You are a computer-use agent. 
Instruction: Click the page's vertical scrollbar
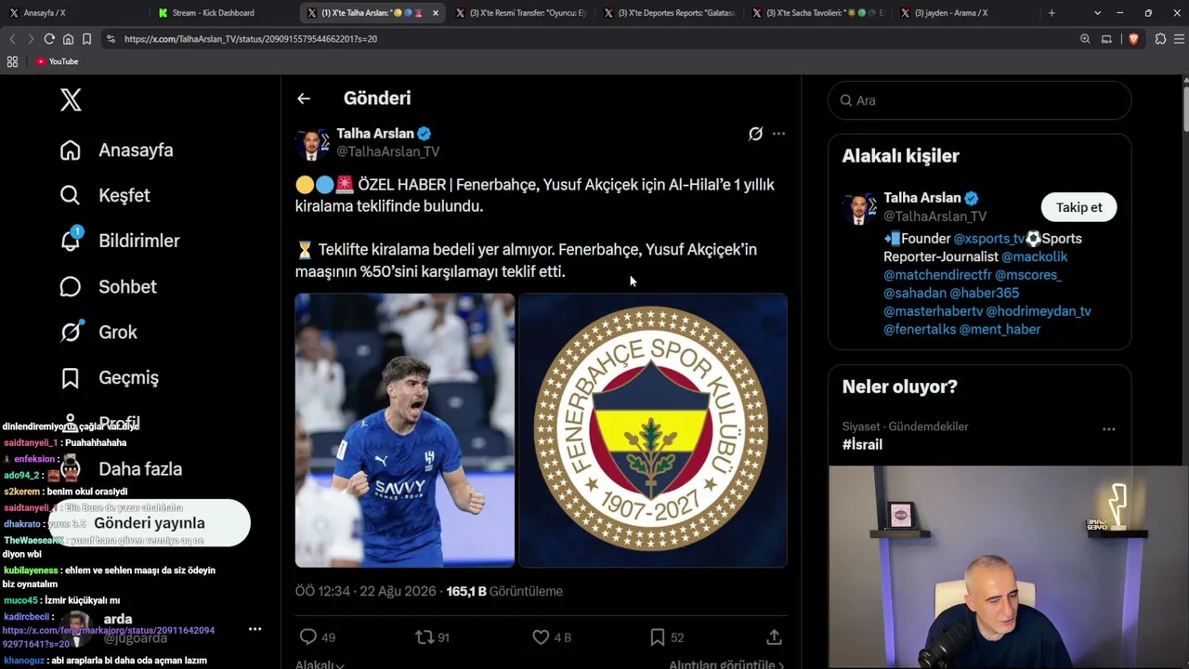1185,111
